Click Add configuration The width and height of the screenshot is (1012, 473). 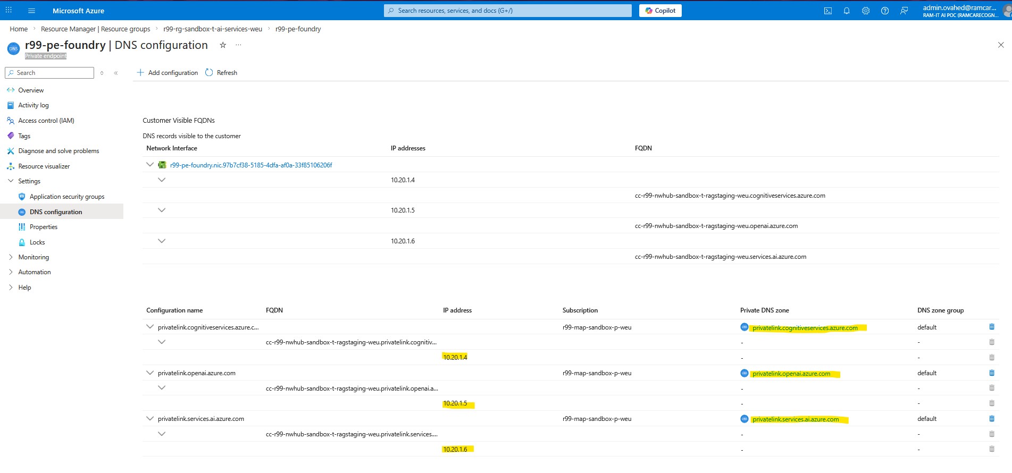(x=167, y=73)
